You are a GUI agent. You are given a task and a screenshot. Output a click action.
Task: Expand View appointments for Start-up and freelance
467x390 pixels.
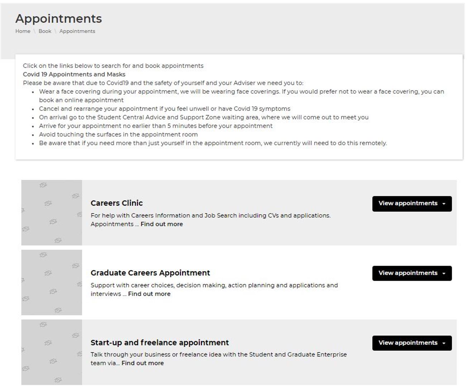411,343
